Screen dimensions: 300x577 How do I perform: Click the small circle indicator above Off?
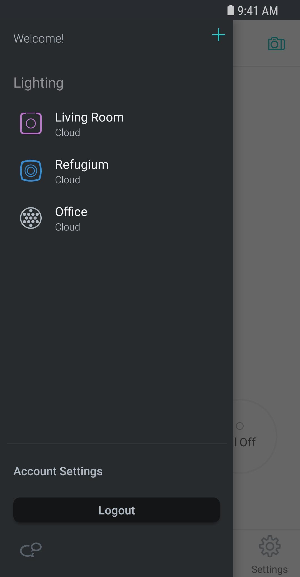(240, 426)
